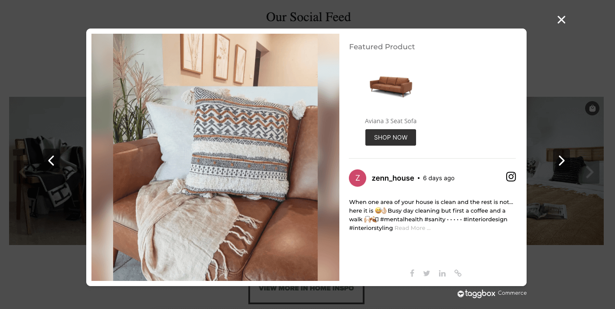Click the shopping bag icon on background photo
The height and width of the screenshot is (309, 615).
[x=592, y=108]
